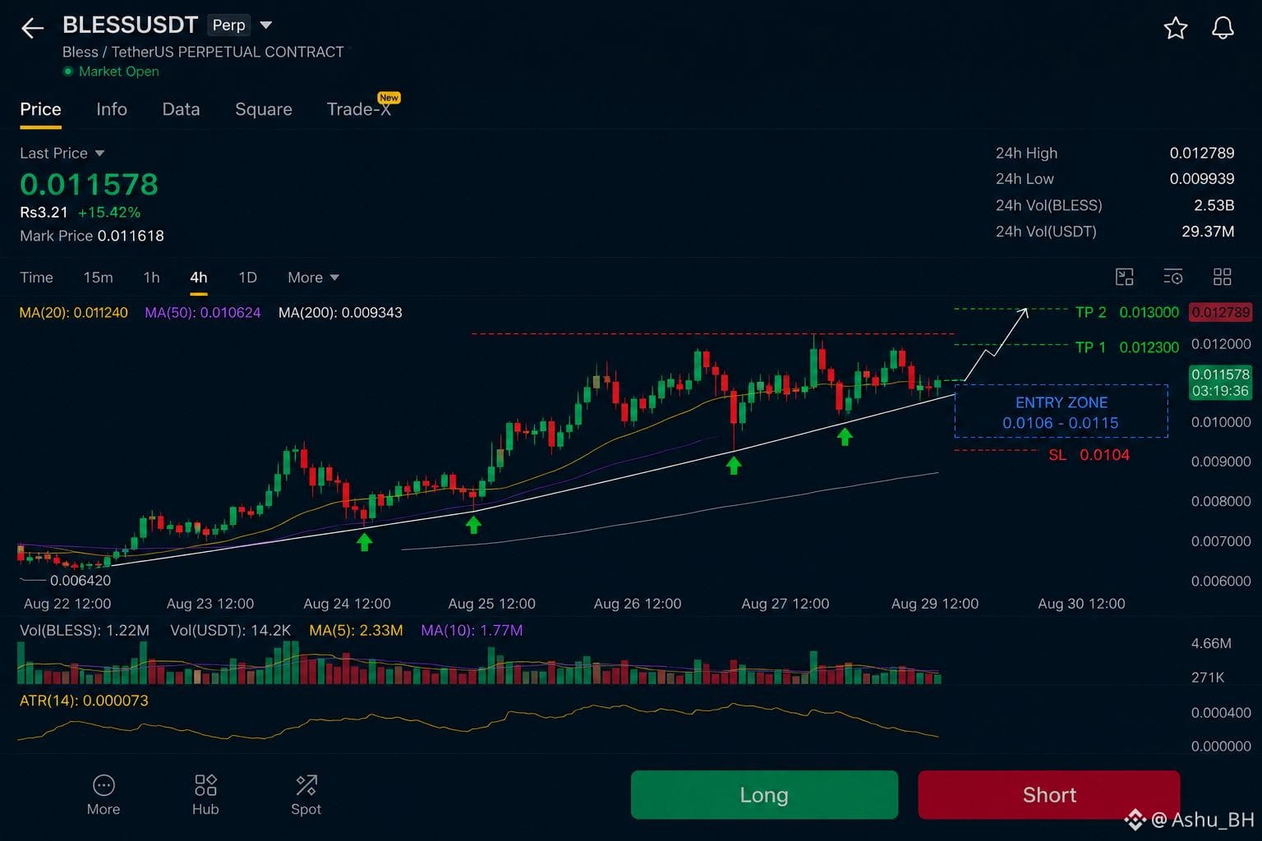Click the Vol(BLESS) 1.22M label
1262x841 pixels.
click(x=85, y=630)
